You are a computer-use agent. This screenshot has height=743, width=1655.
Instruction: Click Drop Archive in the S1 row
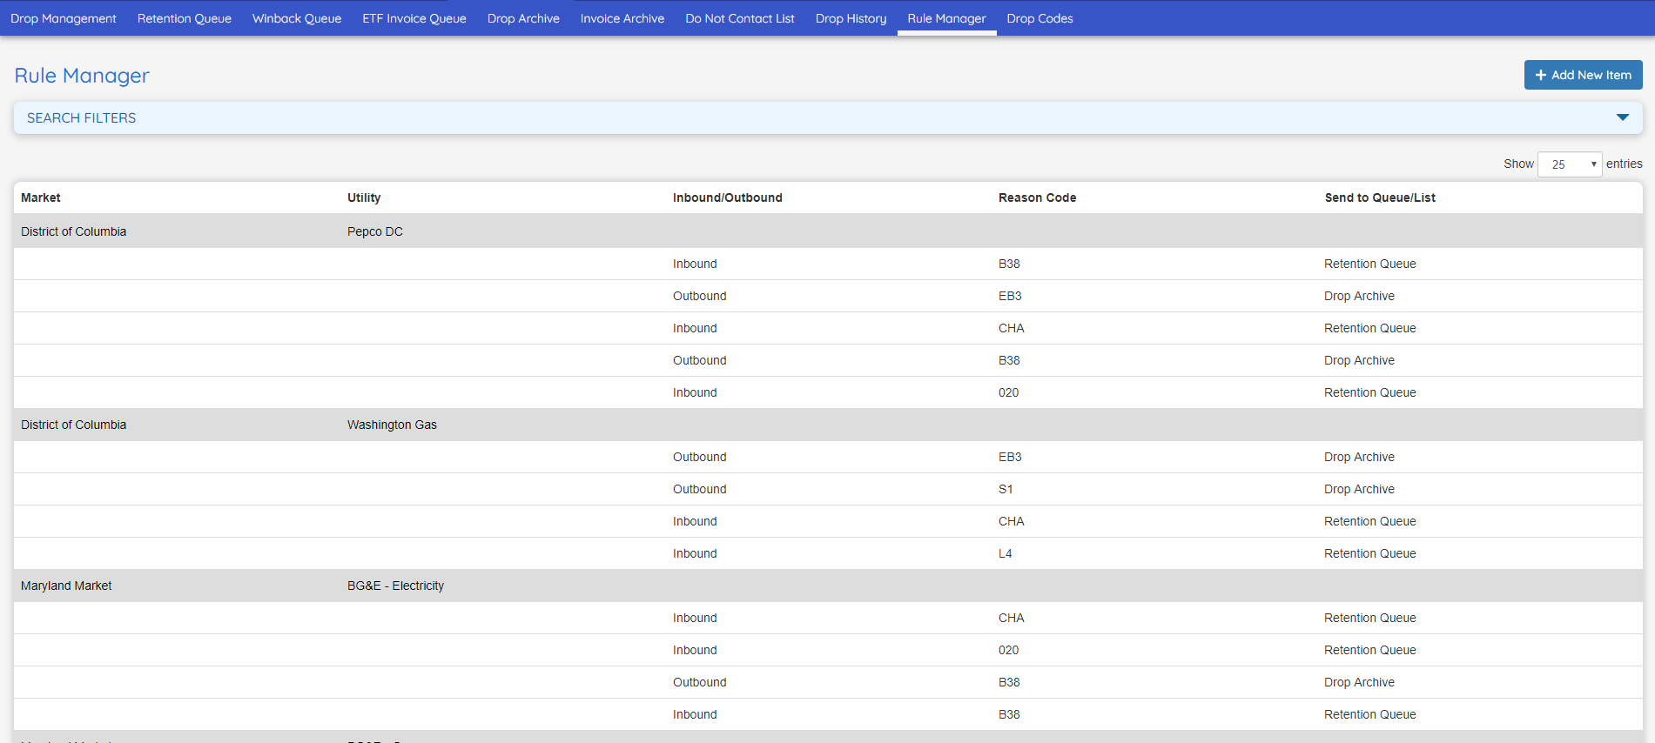[1359, 489]
